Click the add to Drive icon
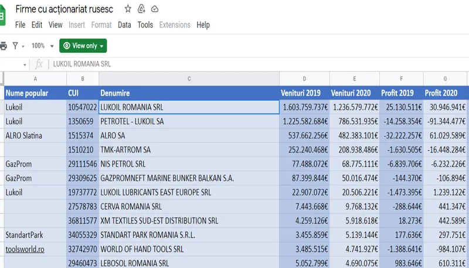The width and height of the screenshot is (469, 268). [x=141, y=9]
